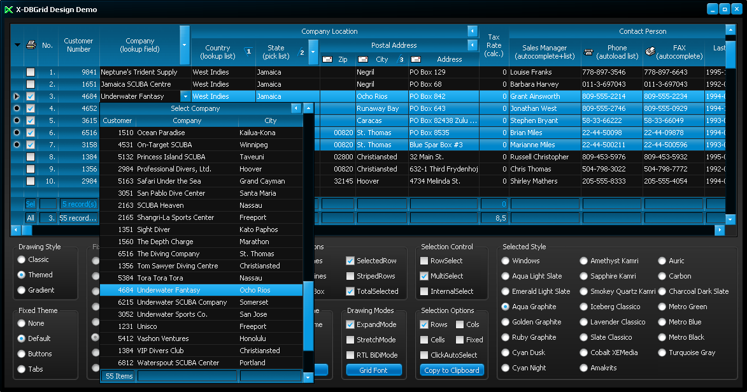The height and width of the screenshot is (392, 747).
Task: Collapse the Company Location column group arrow
Action: (x=472, y=31)
